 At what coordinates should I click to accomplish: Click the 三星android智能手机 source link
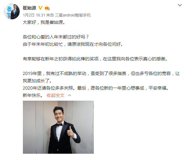coord(73,15)
